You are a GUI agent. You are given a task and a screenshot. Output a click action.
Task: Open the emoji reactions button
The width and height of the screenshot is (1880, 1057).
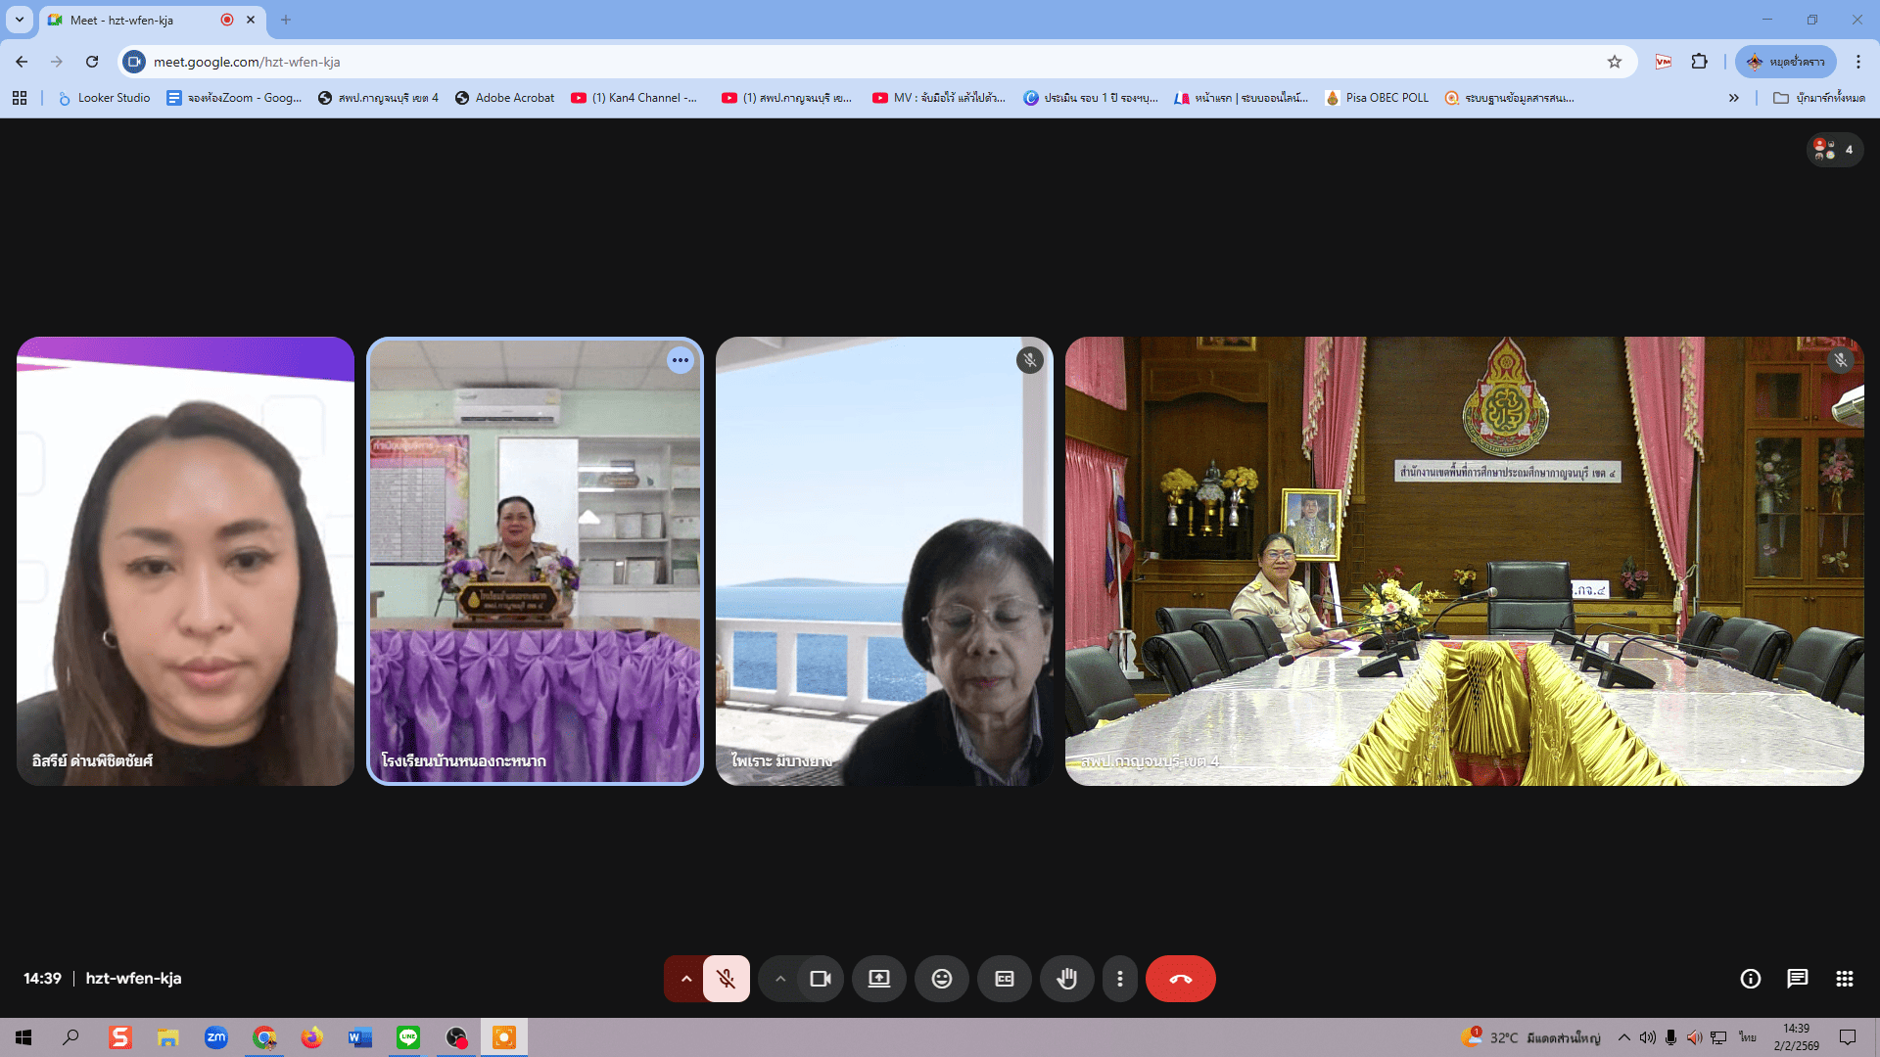(x=941, y=979)
